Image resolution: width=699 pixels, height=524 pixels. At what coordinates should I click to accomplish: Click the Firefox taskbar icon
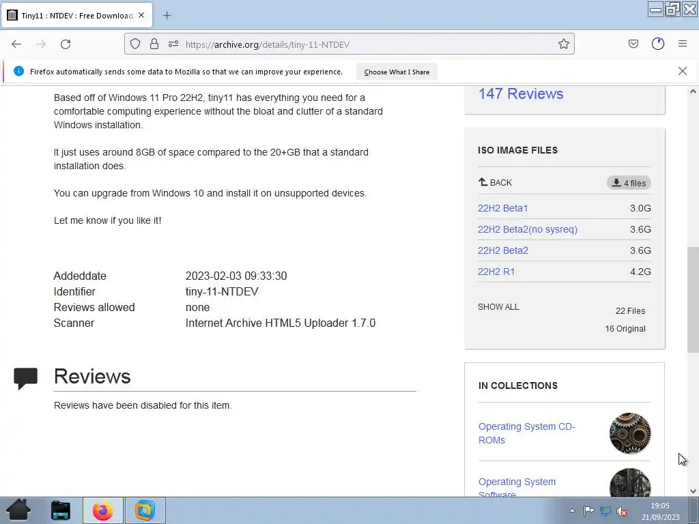(x=102, y=510)
